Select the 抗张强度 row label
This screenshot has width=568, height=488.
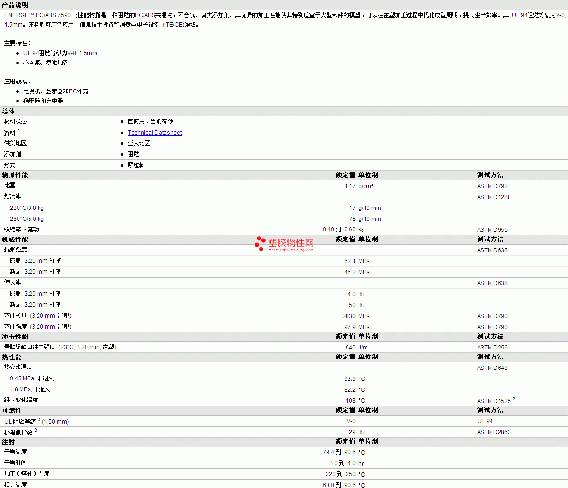pyautogui.click(x=16, y=249)
